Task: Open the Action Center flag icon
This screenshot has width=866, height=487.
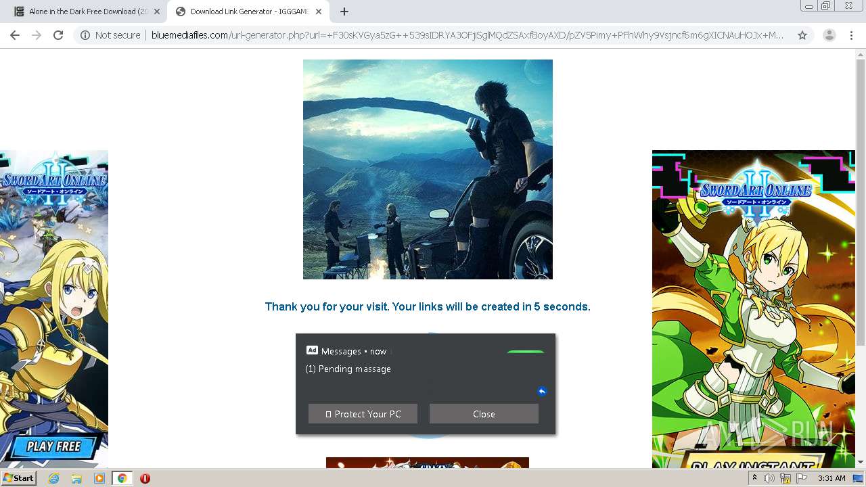Action: (802, 478)
